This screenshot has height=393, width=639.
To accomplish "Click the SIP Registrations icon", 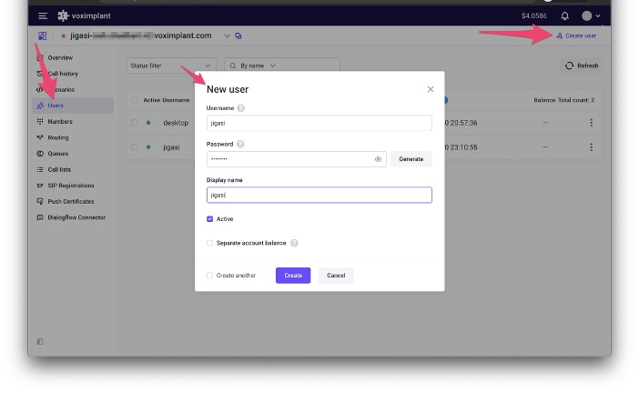I will (x=40, y=186).
